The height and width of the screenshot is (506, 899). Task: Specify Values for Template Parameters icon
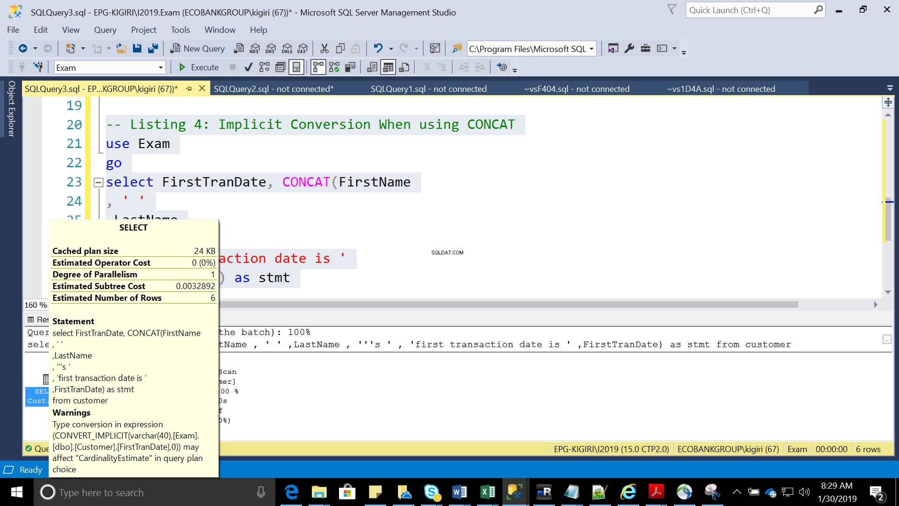(x=502, y=67)
